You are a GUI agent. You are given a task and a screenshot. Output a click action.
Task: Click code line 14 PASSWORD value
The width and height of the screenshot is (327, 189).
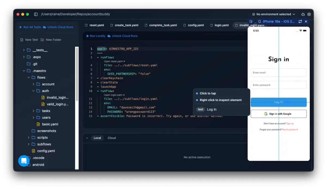140,112
